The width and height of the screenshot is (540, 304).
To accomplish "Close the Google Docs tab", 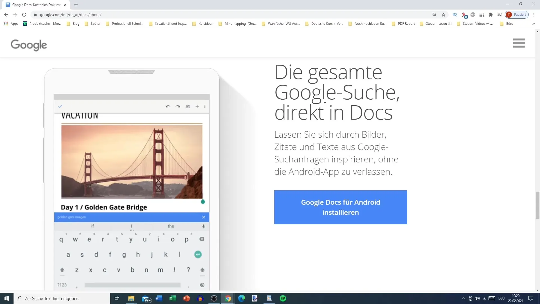I will click(65, 5).
